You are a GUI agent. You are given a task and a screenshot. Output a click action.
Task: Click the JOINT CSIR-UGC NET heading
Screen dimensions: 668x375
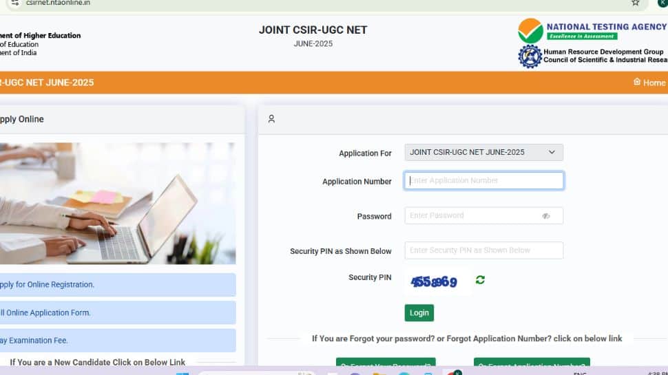[x=313, y=30]
